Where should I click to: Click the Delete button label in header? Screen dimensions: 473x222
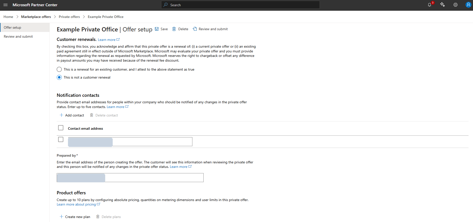click(183, 29)
